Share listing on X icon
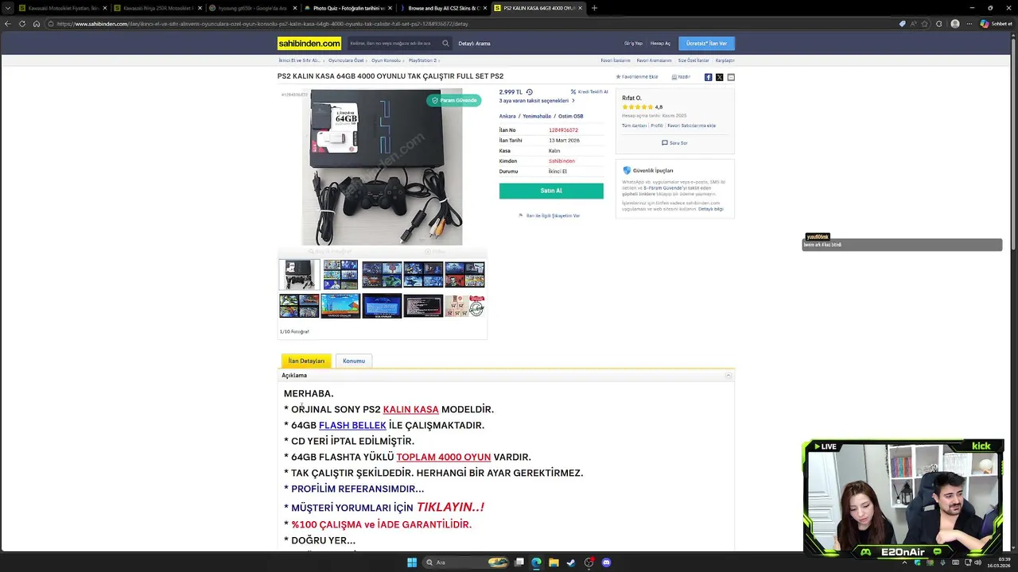This screenshot has height=572, width=1018. pos(719,77)
